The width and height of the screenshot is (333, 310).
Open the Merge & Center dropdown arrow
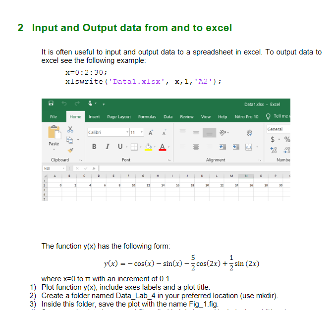(x=257, y=147)
